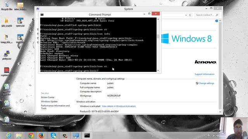Open Windows Update from See also
Viewport: 248px width, 139px height.
(49, 102)
